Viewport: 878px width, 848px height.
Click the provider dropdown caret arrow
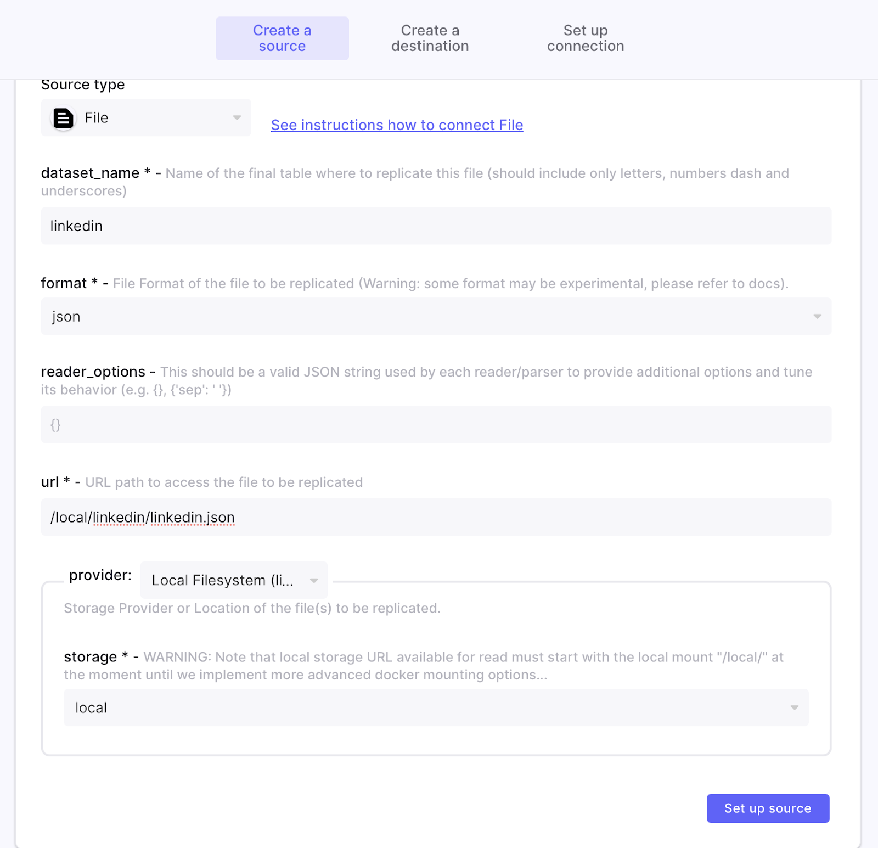(x=314, y=580)
